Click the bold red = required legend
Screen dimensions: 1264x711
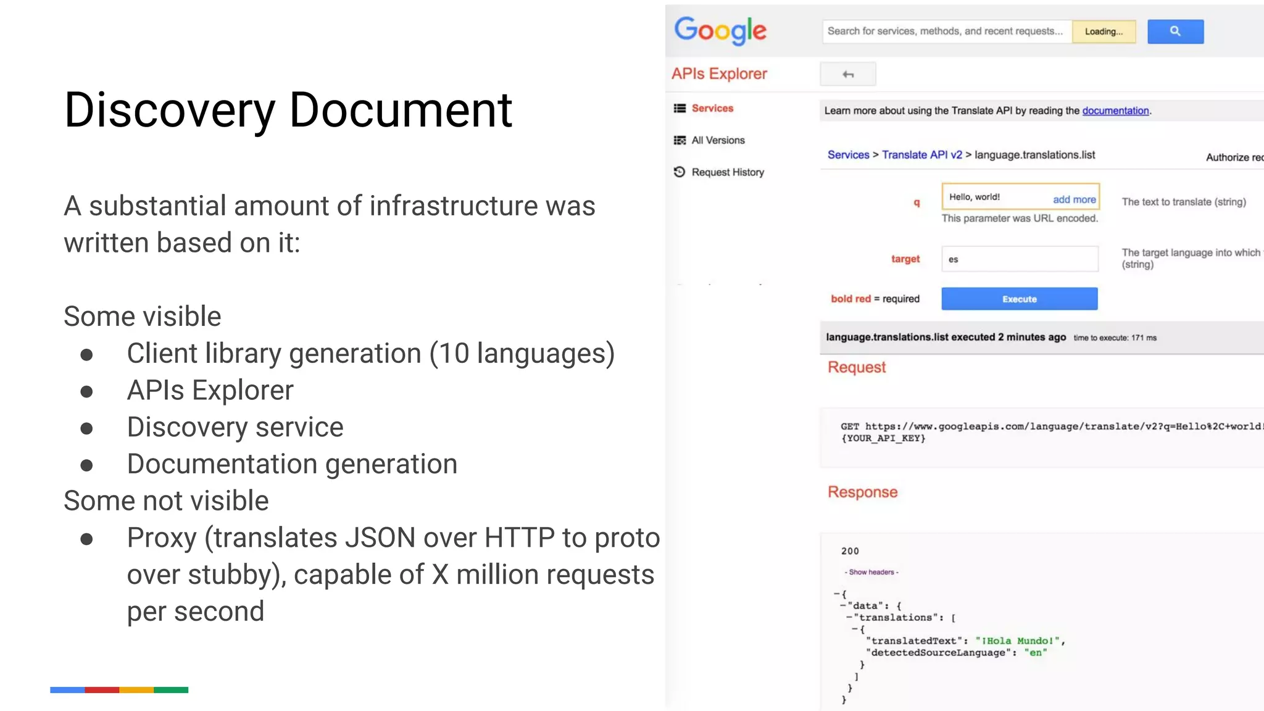click(875, 299)
